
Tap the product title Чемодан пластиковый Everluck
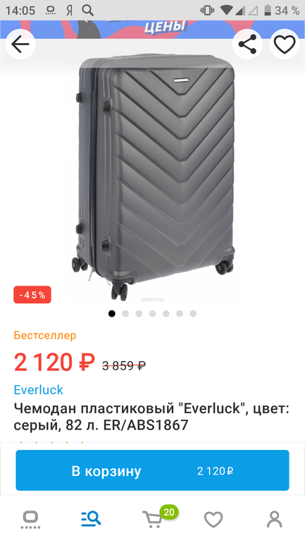pyautogui.click(x=151, y=417)
